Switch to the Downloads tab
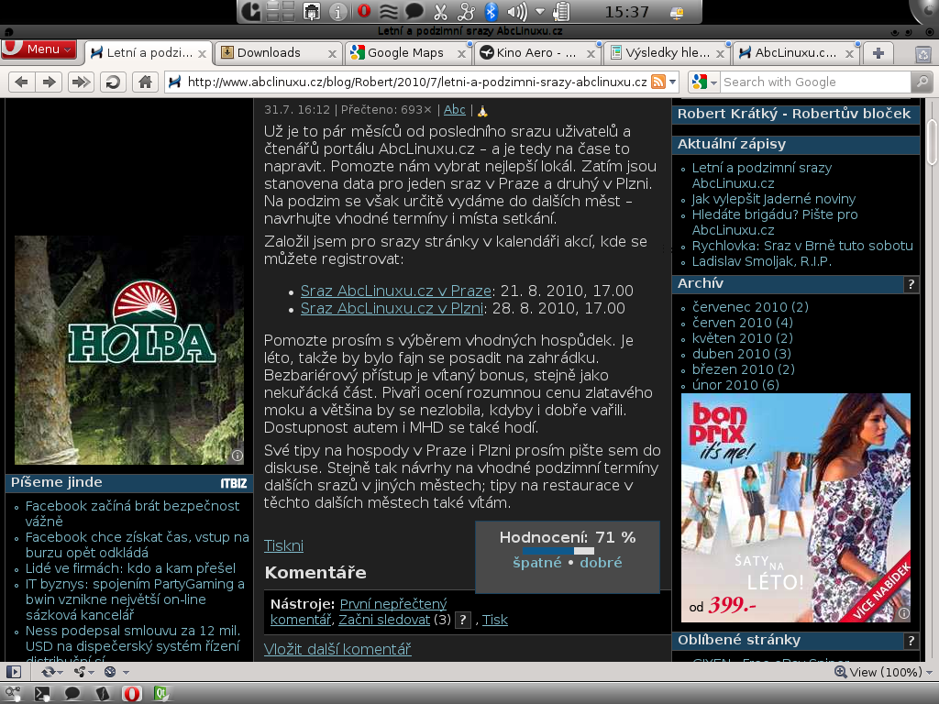This screenshot has height=704, width=939. point(278,52)
